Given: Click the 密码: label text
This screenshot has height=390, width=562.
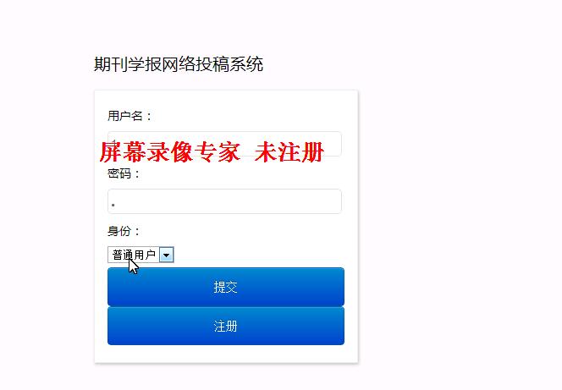Looking at the screenshot, I should 124,173.
